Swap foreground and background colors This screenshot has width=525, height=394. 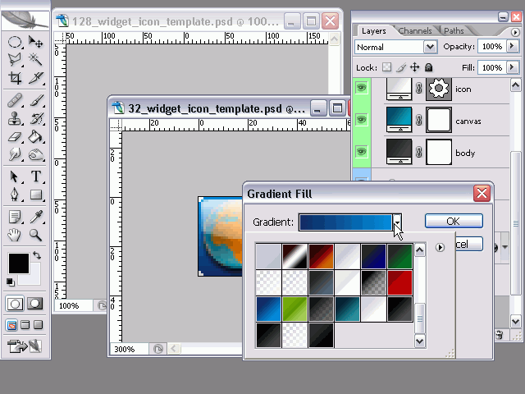(37, 255)
